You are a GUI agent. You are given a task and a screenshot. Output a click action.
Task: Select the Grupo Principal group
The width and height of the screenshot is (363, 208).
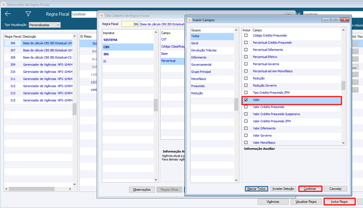(x=212, y=72)
